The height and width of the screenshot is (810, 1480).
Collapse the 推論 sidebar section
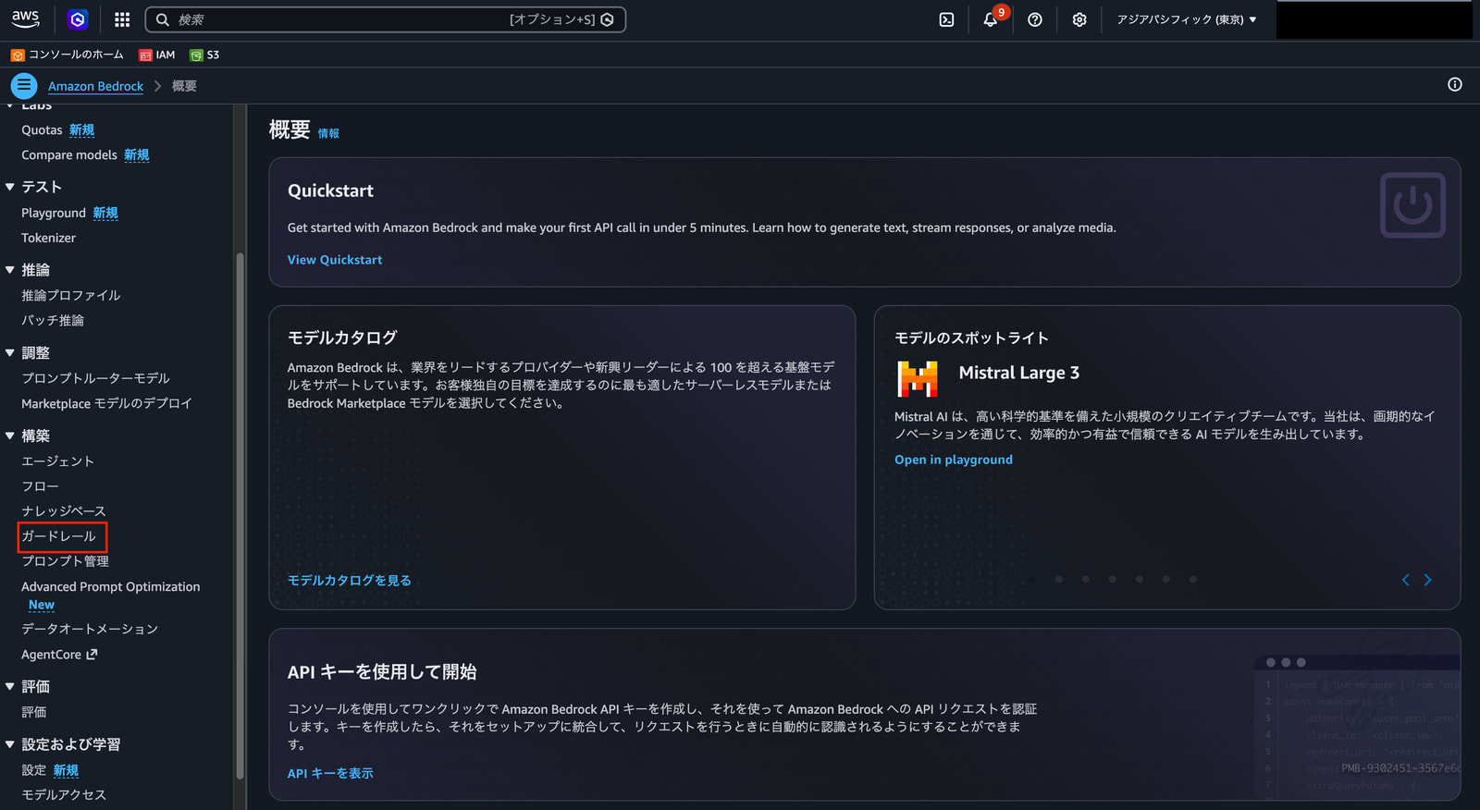pos(10,270)
